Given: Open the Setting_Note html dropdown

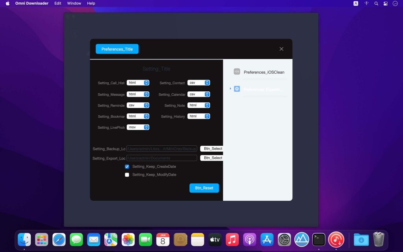Looking at the screenshot, I should (x=199, y=105).
